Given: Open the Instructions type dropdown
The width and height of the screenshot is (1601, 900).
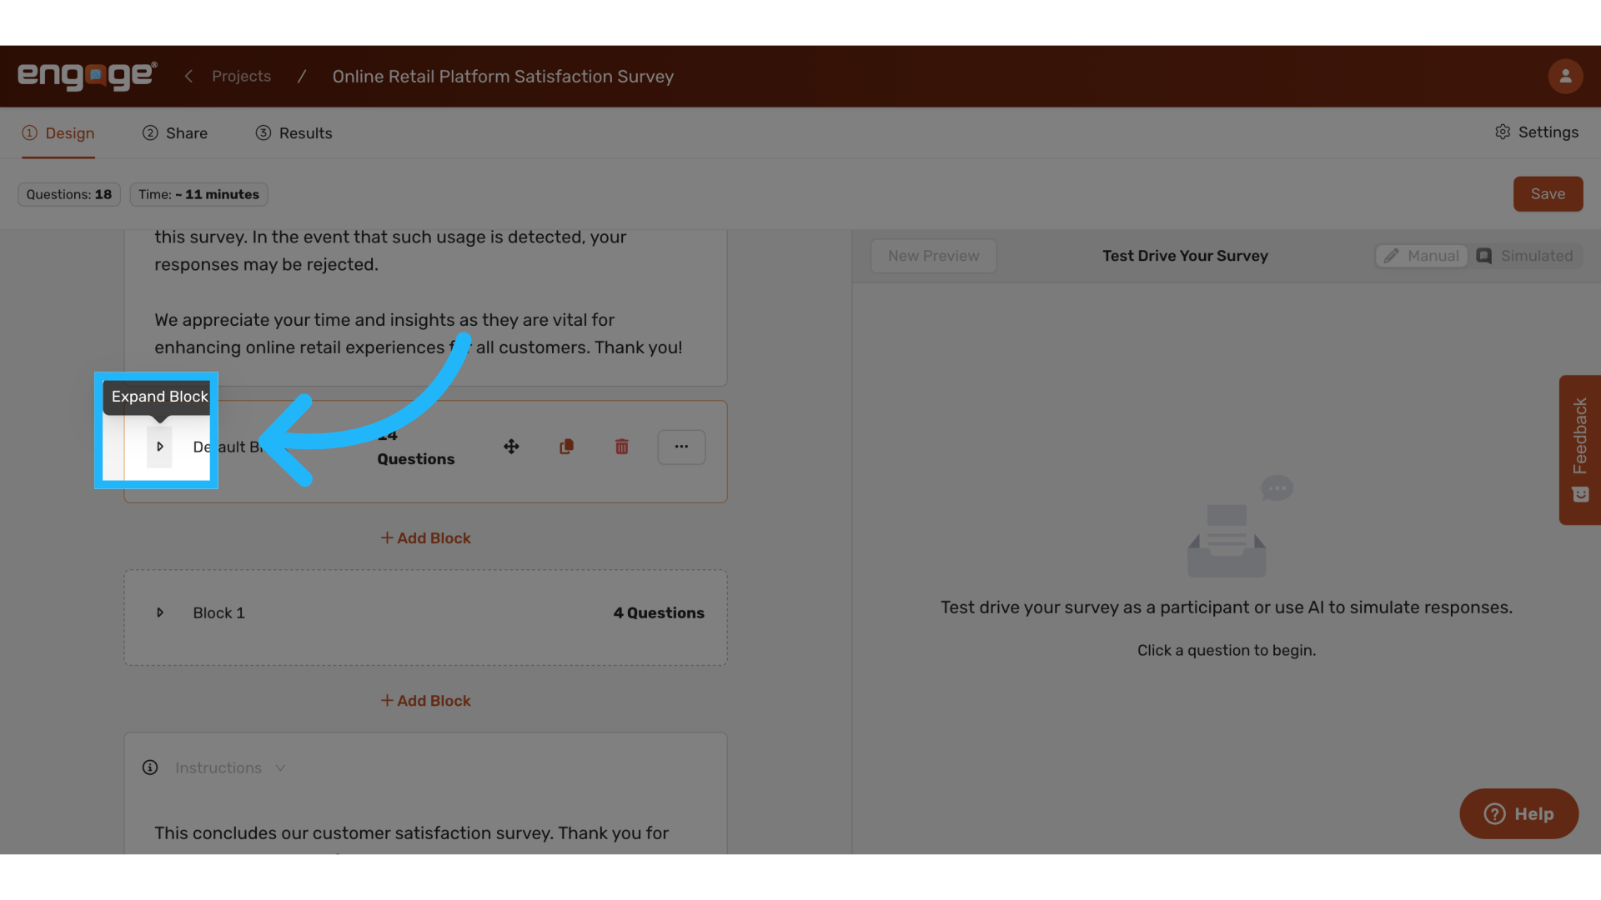Looking at the screenshot, I should point(230,767).
